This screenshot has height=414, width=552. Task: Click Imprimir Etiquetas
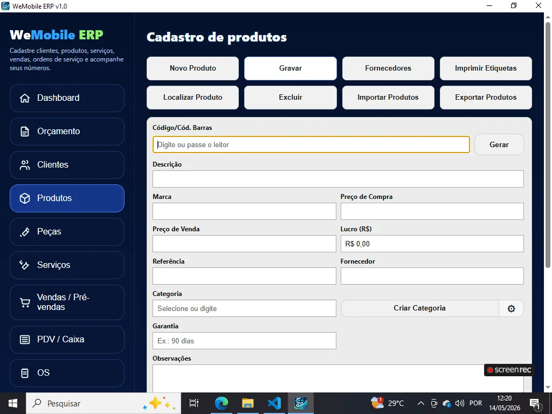486,68
